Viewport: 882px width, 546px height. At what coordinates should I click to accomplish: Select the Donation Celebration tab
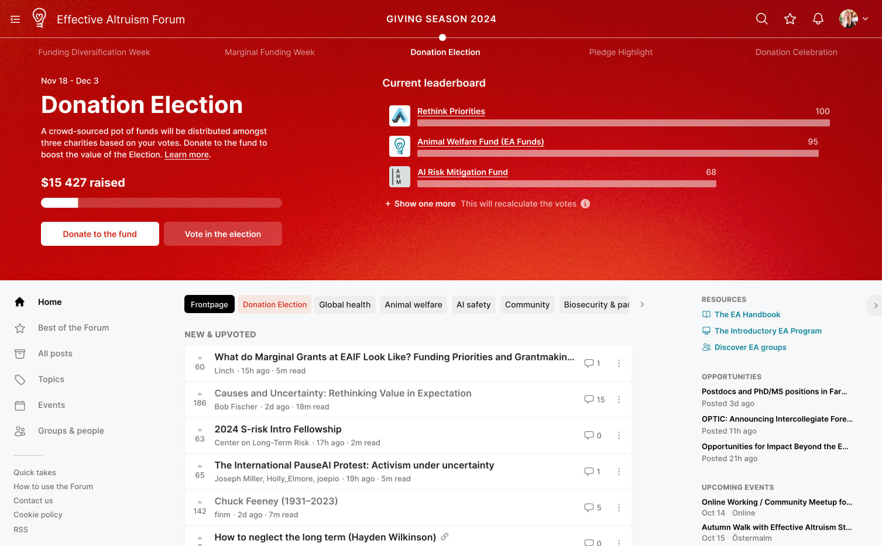coord(797,52)
